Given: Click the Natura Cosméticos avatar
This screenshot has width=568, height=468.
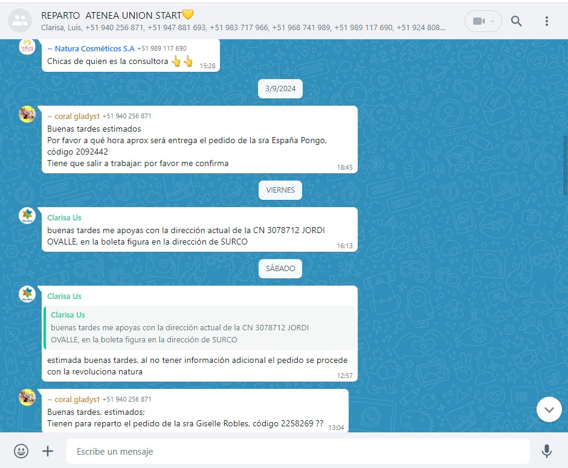Looking at the screenshot, I should pos(27,46).
